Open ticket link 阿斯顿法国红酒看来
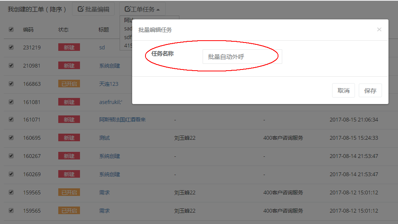The width and height of the screenshot is (398, 224). pos(122,120)
